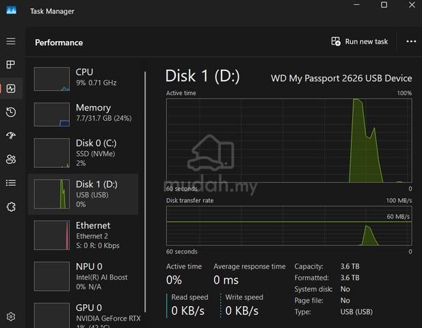Click the 60 MB/s graph label

pos(398,217)
